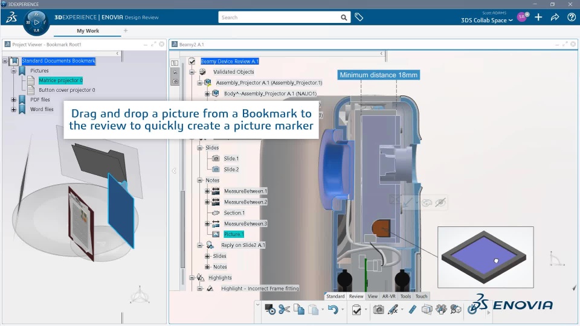Toggle the Beamy Device Review checkbox
Viewport: 580px width, 326px height.
pyautogui.click(x=192, y=61)
